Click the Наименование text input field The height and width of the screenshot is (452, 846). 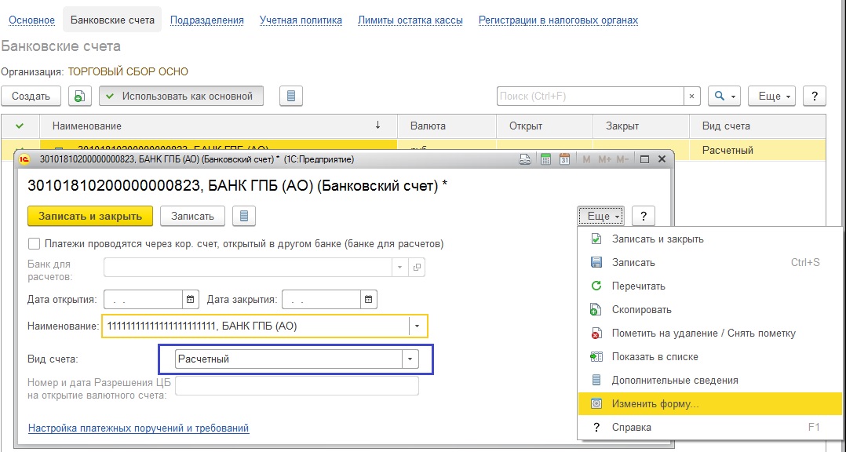(x=257, y=326)
